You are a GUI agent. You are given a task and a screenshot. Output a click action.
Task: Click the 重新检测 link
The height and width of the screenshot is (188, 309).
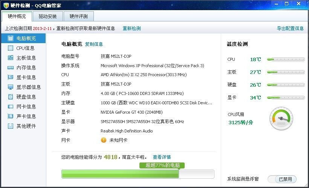[132, 29]
